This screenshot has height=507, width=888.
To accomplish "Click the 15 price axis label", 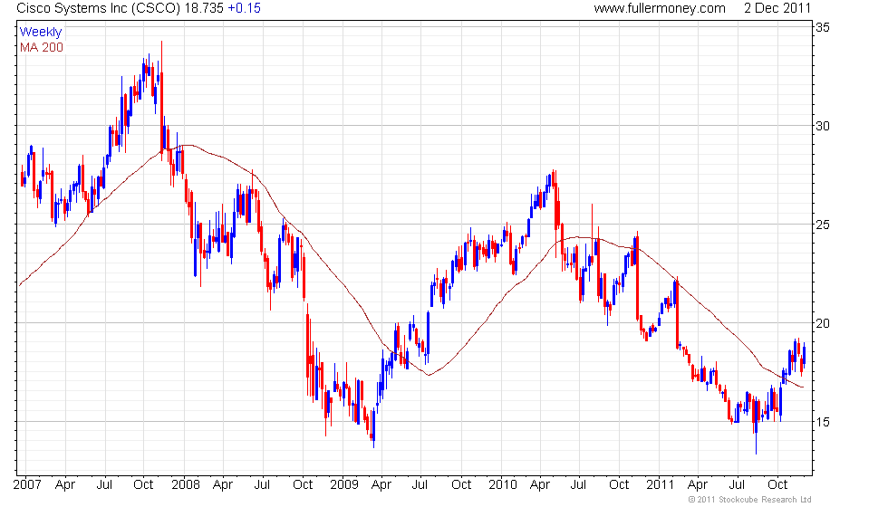I will click(x=823, y=422).
